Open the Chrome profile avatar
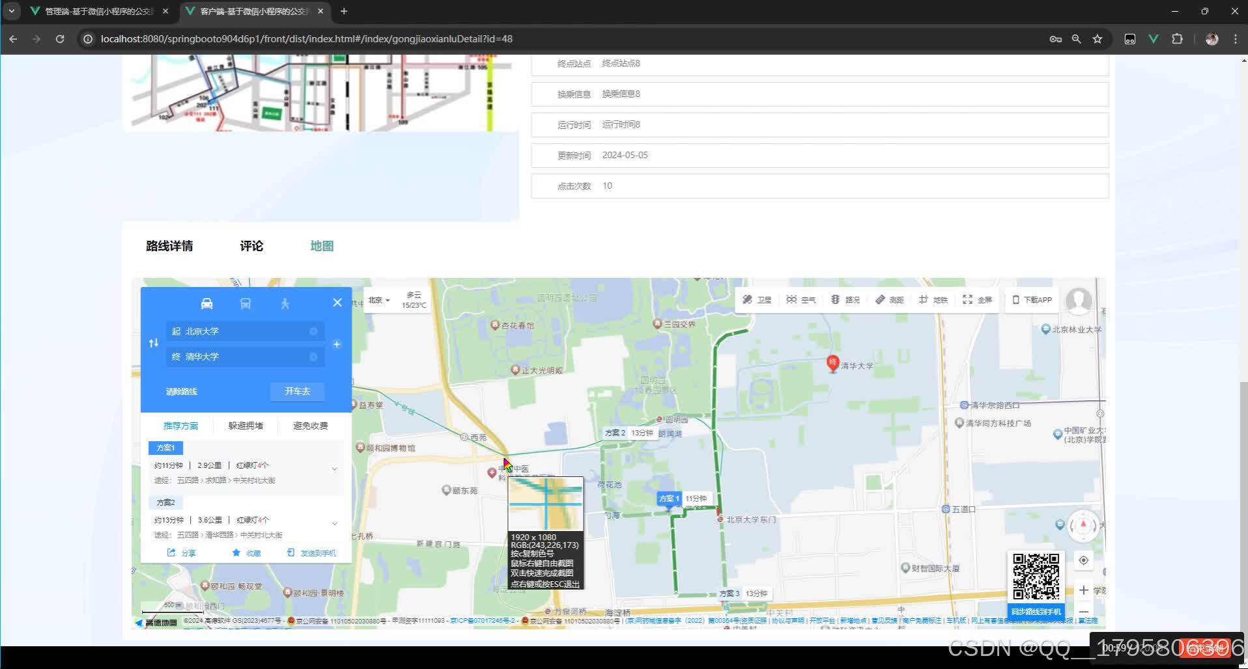 click(x=1212, y=39)
